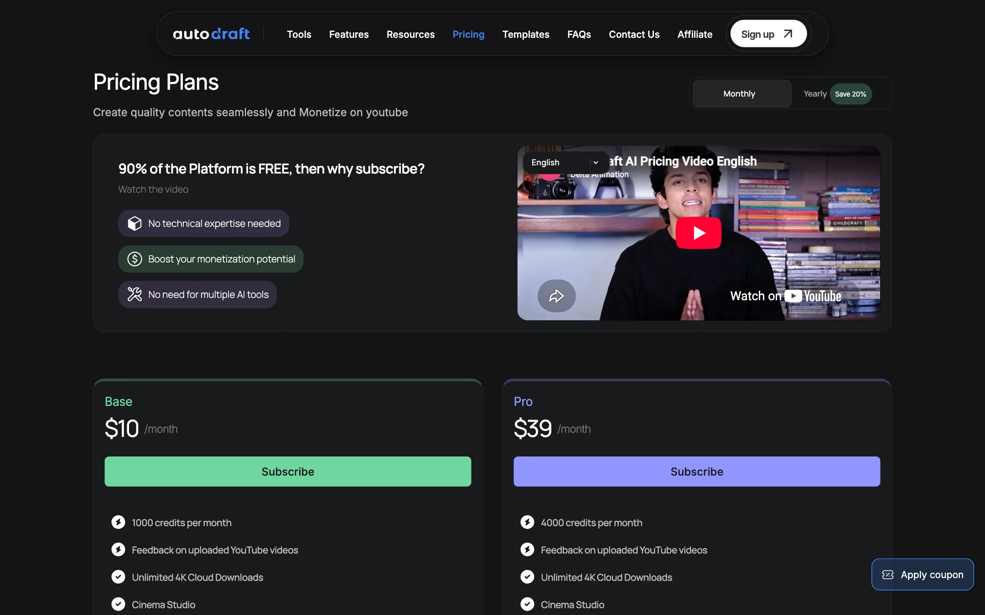Click the Pricing Video English title on the video

coord(683,161)
